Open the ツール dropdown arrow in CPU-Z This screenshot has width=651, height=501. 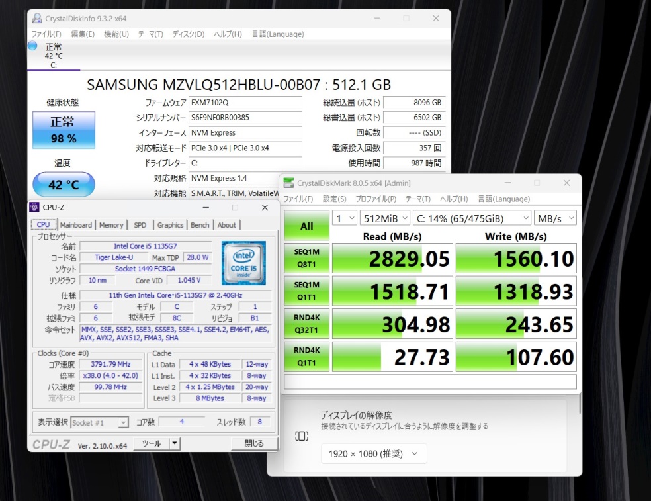point(175,443)
